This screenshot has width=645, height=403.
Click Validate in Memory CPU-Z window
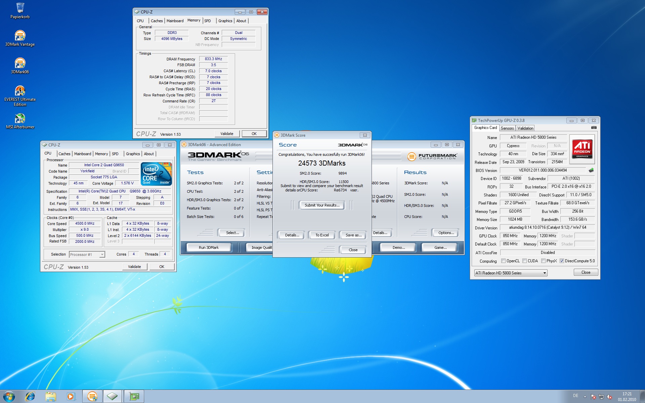[227, 134]
